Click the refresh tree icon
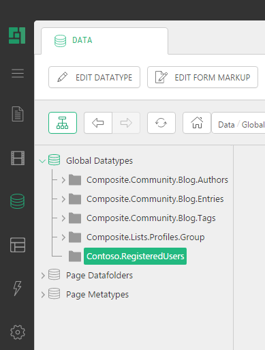This screenshot has width=265, height=350. [161, 123]
